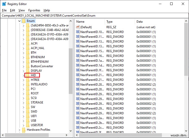The image size is (189, 138).
Task: Click the tree pane scroll left arrow
Action: tap(3, 135)
